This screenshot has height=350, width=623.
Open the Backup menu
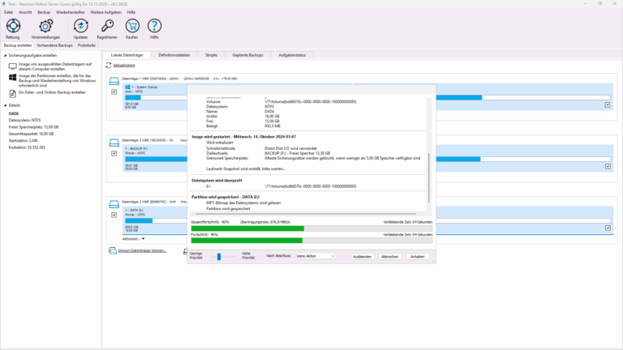44,12
